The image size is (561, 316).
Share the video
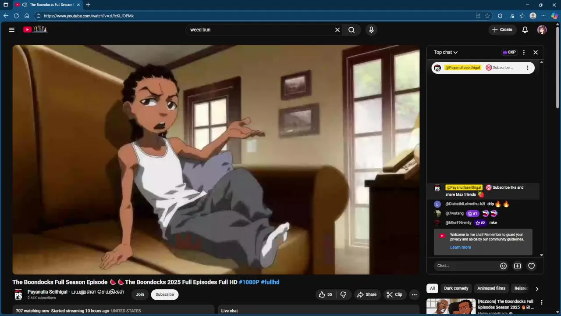[367, 294]
